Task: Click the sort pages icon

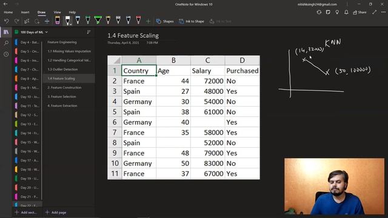Action: pos(89,32)
